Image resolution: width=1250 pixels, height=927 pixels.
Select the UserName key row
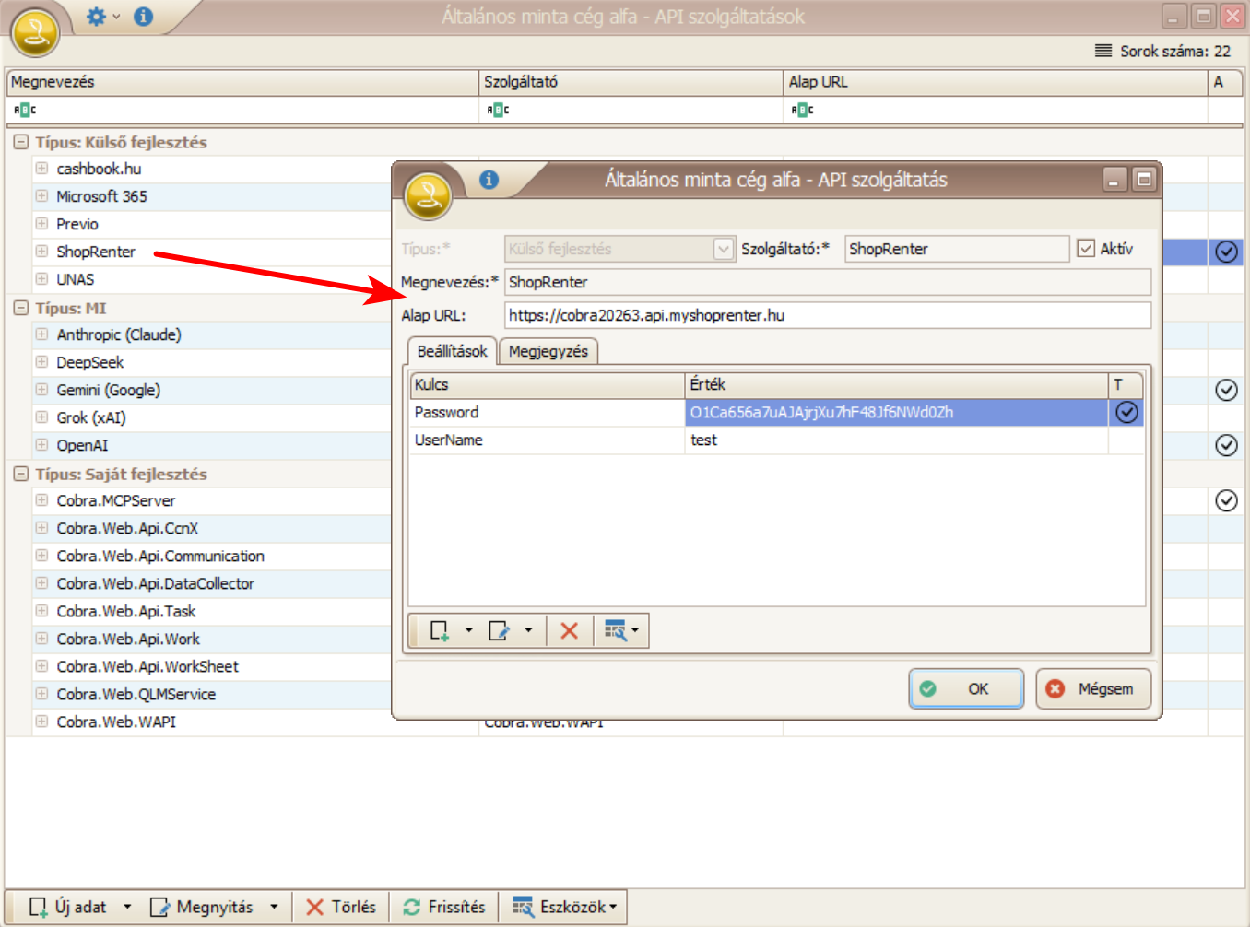click(777, 440)
